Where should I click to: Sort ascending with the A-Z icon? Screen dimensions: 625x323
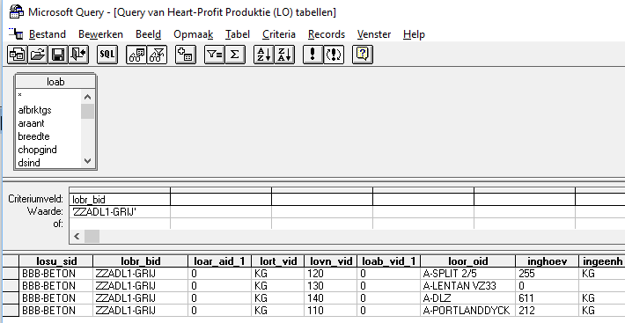tap(264, 55)
